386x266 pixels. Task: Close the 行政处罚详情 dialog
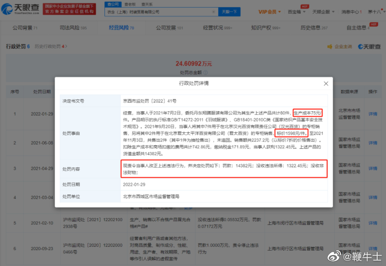click(326, 84)
